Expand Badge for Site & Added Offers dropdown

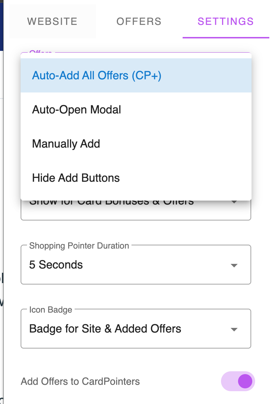[x=136, y=329]
